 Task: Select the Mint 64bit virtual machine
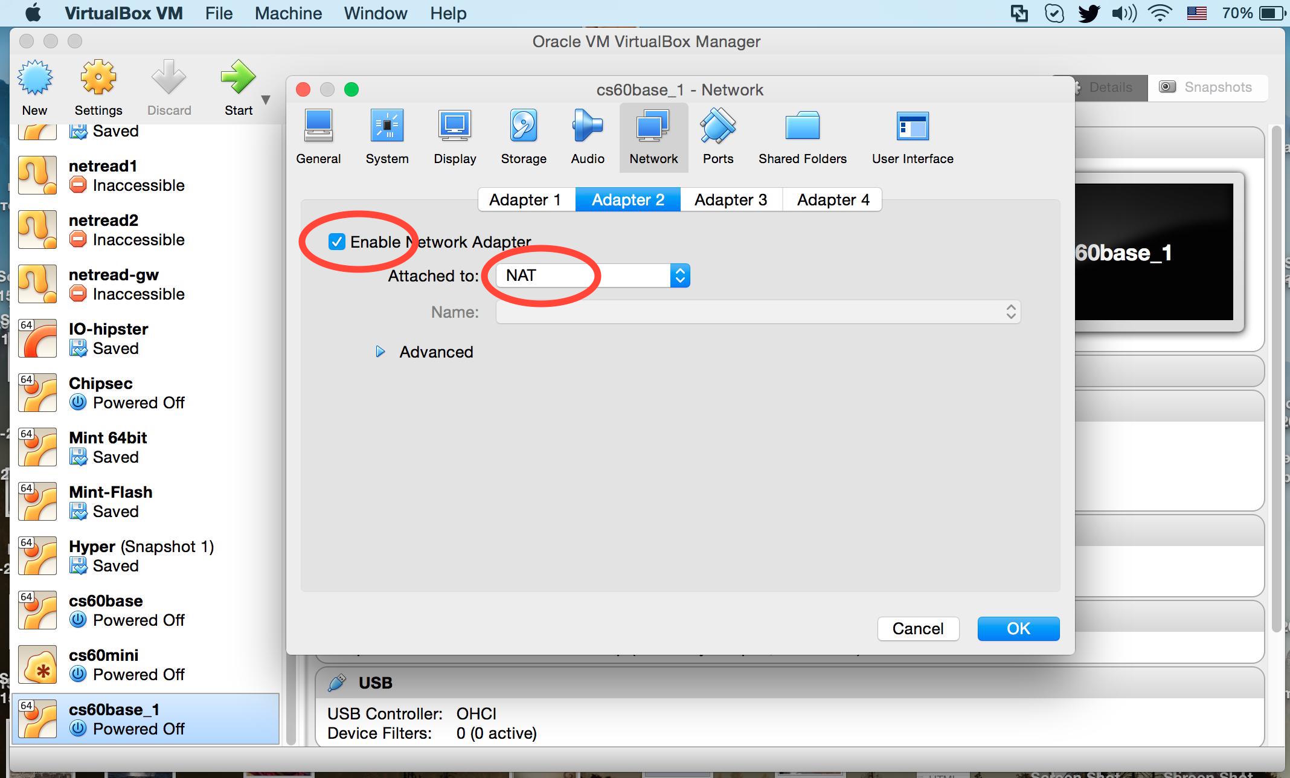(x=146, y=448)
